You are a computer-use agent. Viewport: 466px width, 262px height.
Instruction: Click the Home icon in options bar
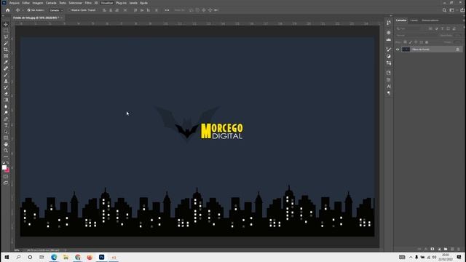[8, 10]
